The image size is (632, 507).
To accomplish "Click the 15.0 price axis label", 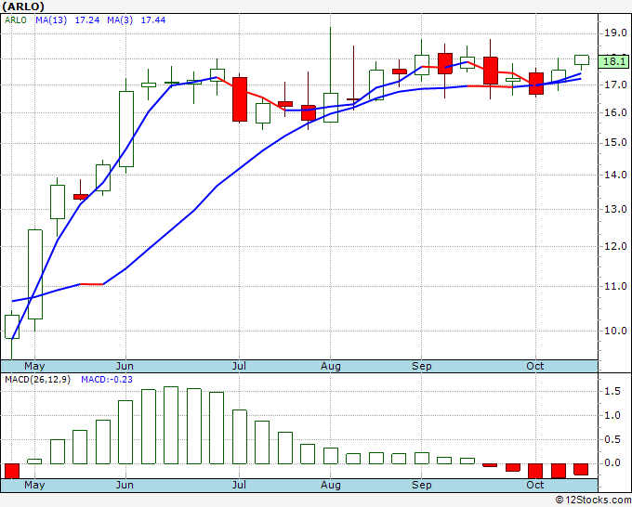I will [615, 143].
